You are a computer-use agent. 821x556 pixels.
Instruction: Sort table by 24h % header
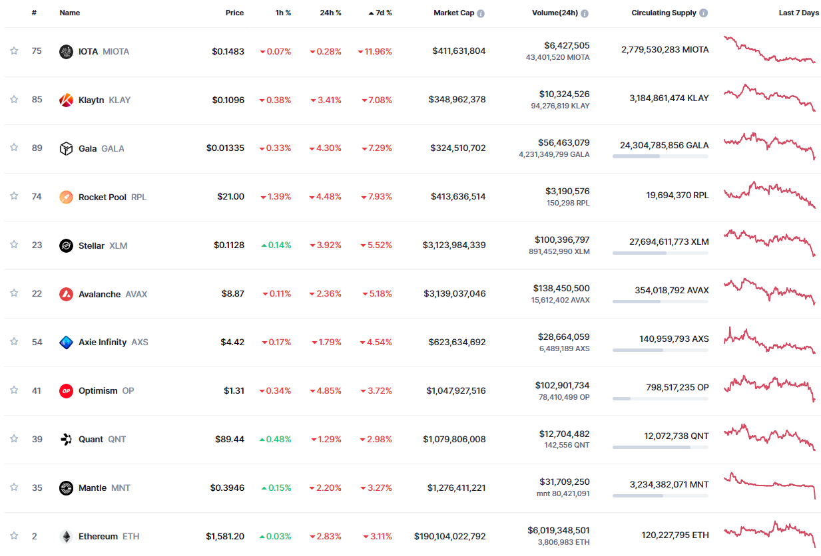pyautogui.click(x=330, y=13)
